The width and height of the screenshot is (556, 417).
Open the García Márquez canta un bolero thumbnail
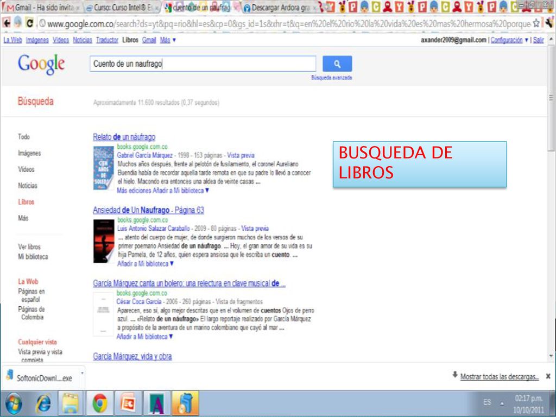click(103, 314)
